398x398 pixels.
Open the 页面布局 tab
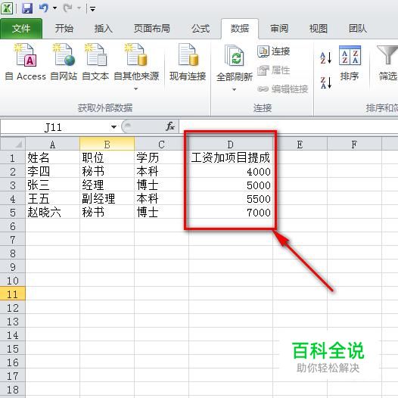(152, 29)
